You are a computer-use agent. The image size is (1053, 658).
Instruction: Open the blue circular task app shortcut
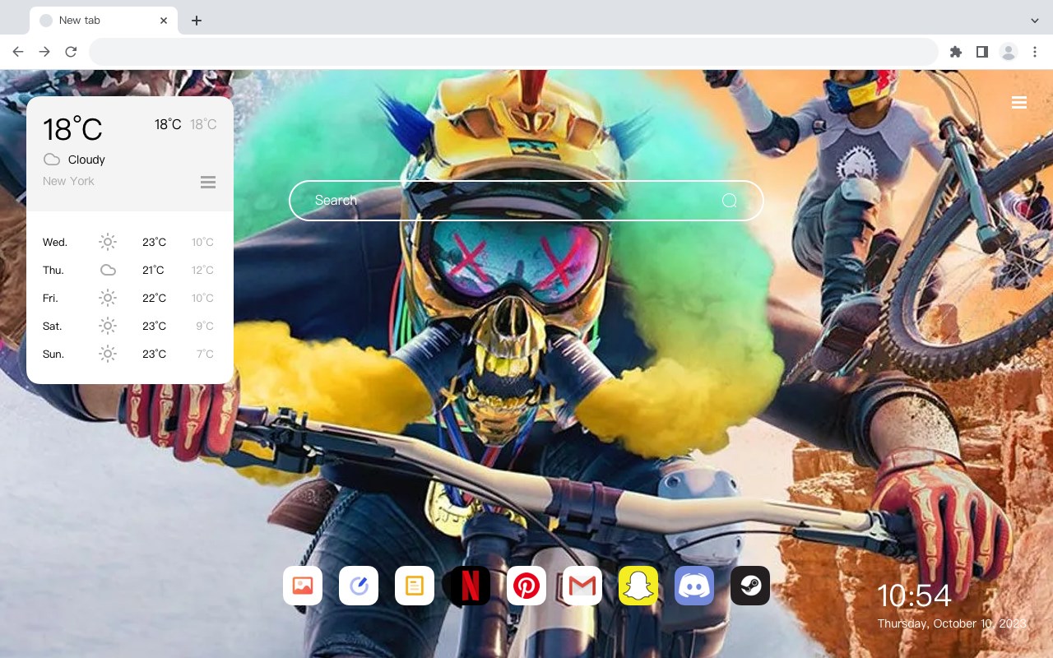tap(359, 586)
